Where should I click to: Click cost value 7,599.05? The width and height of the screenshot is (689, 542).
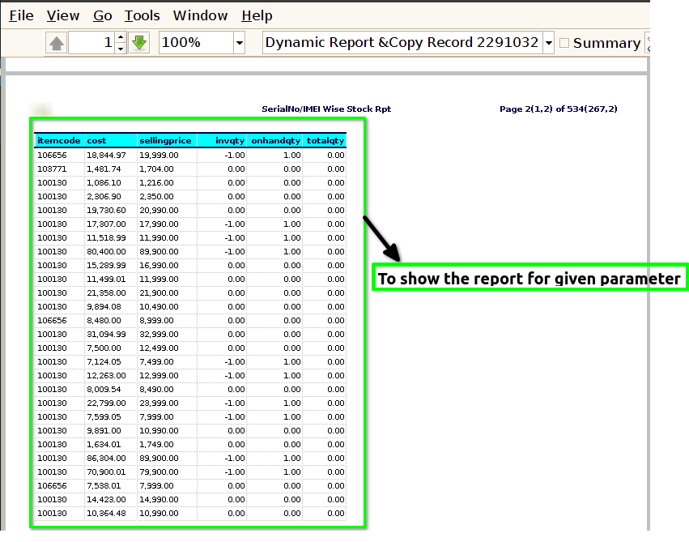point(104,416)
